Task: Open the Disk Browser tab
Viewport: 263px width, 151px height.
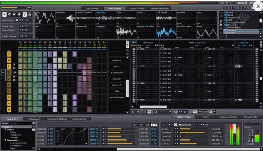Action: 92,8
